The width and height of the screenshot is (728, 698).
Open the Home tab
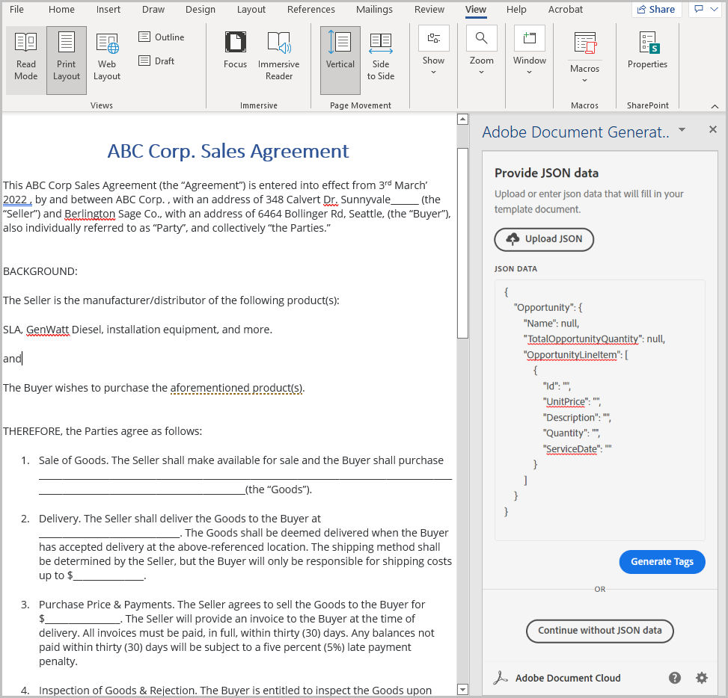(61, 9)
